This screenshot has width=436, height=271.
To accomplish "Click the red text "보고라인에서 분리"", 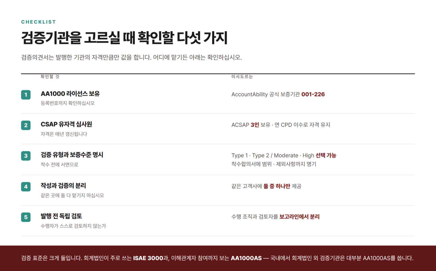I will click(299, 217).
